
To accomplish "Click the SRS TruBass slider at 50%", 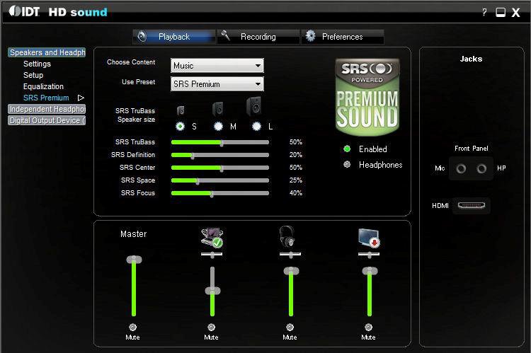I will click(220, 142).
